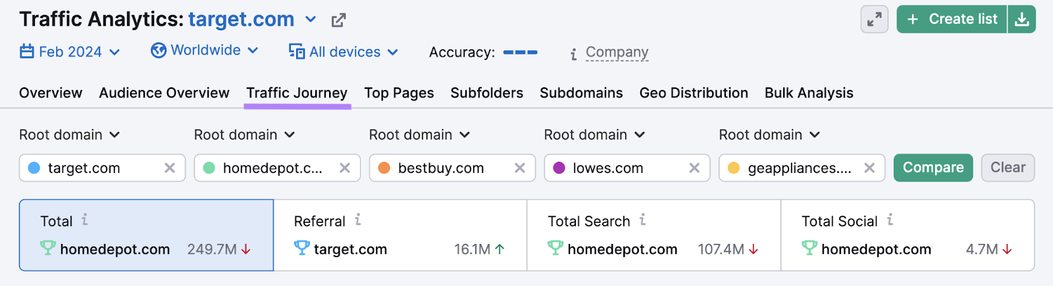1053x286 pixels.
Task: Expand the Worldwide region dropdown
Action: coord(204,51)
